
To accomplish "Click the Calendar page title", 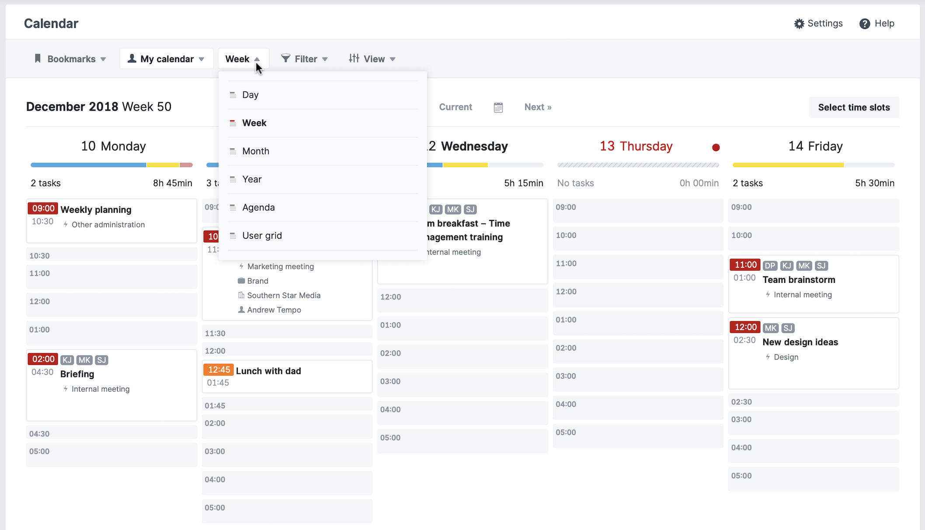I will pyautogui.click(x=51, y=24).
